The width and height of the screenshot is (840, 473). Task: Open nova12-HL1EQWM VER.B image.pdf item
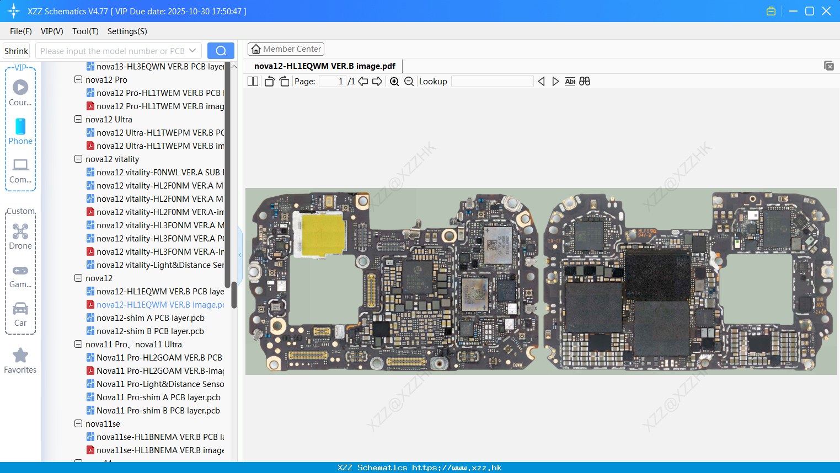pyautogui.click(x=156, y=304)
